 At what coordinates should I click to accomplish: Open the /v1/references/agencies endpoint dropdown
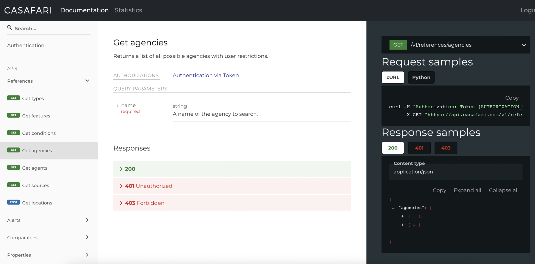tap(524, 45)
